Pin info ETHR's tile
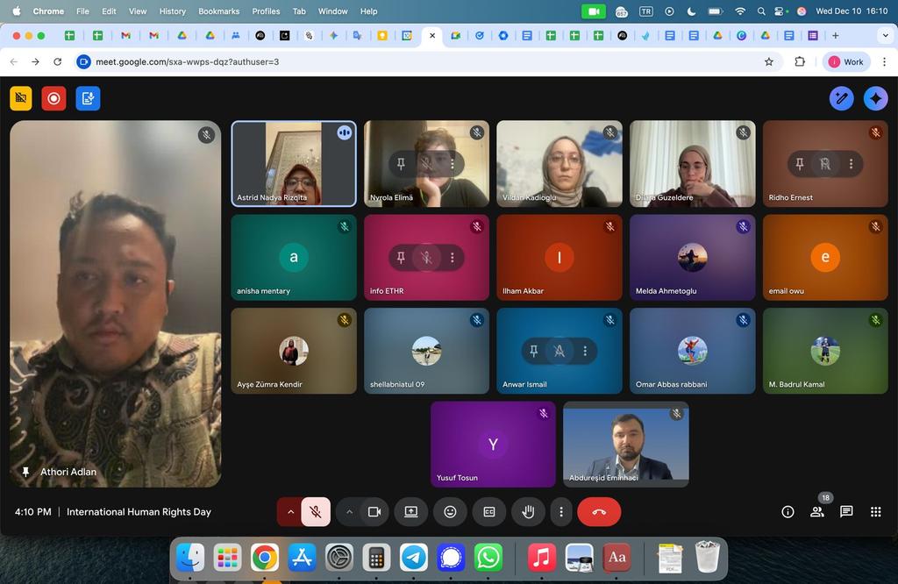Screen dimensions: 898x584 click(x=401, y=258)
